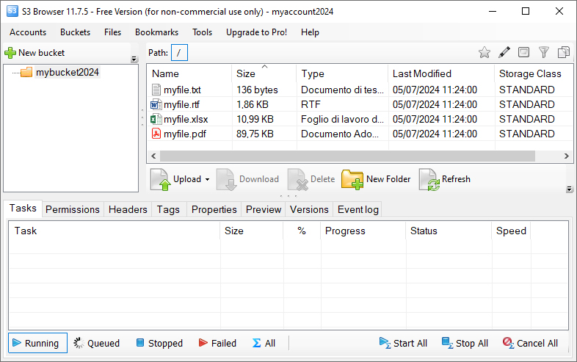Show Running tasks filter
Screen dimensions: 577x362
tap(37, 343)
